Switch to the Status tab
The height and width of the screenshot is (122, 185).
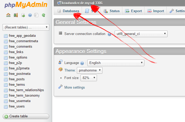[x=111, y=11]
